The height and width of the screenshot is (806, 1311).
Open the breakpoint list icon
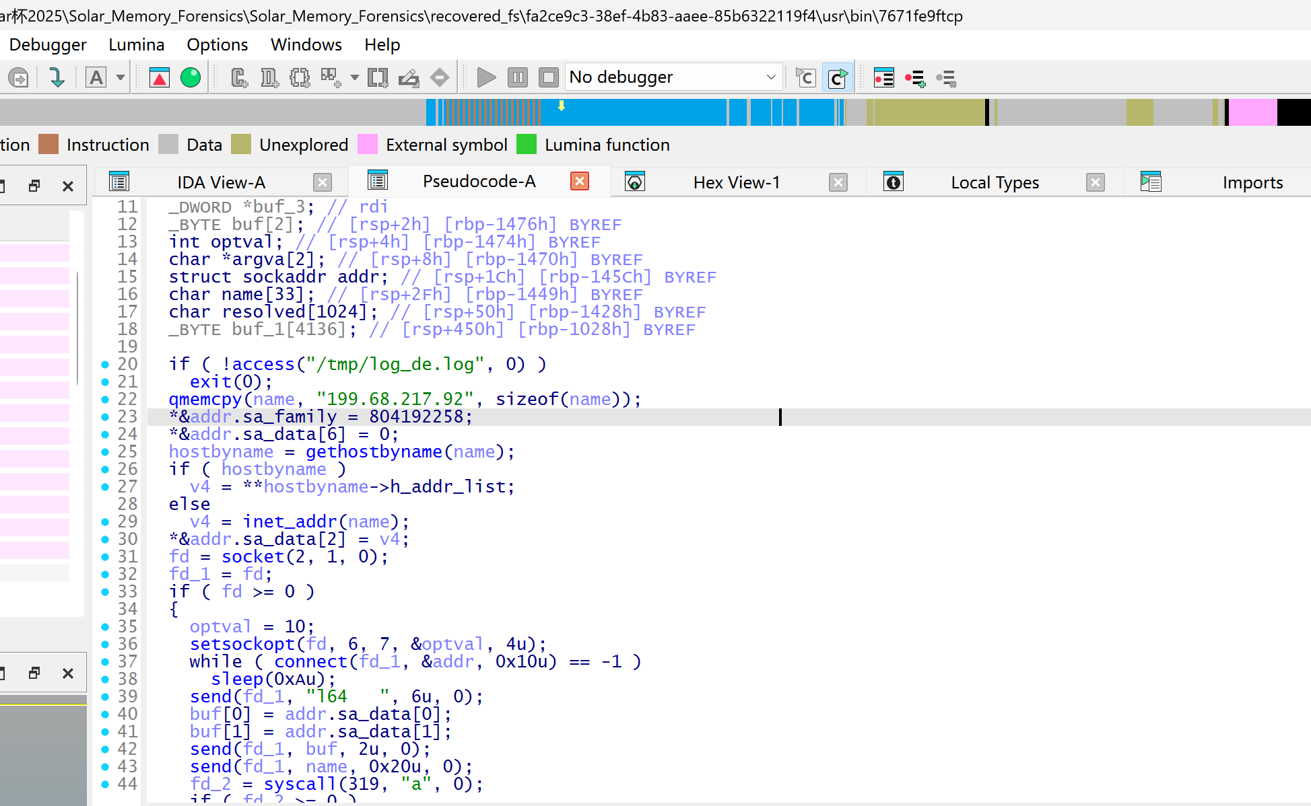pyautogui.click(x=883, y=78)
